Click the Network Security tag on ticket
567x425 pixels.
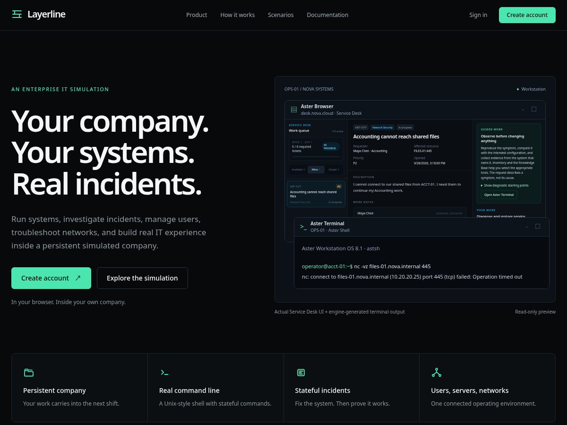[382, 127]
